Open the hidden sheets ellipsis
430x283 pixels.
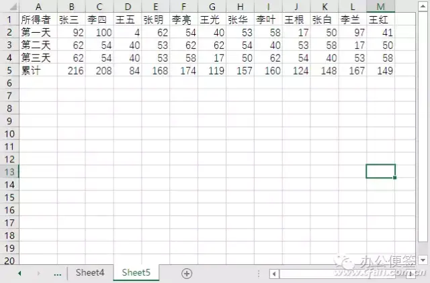tap(58, 274)
